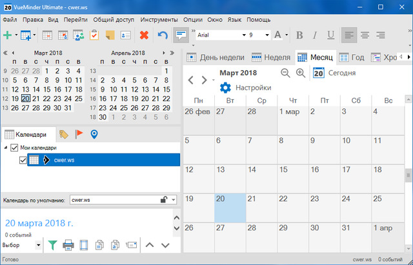413x265 pixels.
Task: Click the zoom in magnifier icon
Action: click(301, 73)
